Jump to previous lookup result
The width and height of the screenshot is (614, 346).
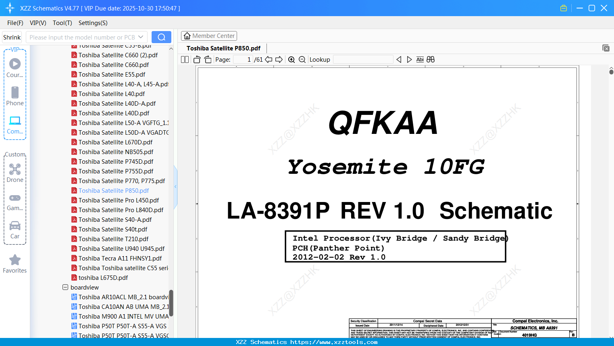pyautogui.click(x=399, y=60)
